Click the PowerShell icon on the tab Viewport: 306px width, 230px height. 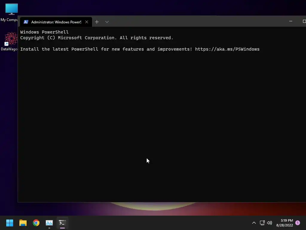click(x=26, y=22)
